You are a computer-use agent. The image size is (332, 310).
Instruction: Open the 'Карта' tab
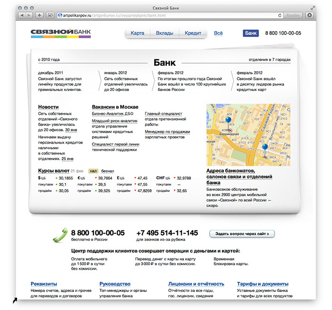coord(138,33)
